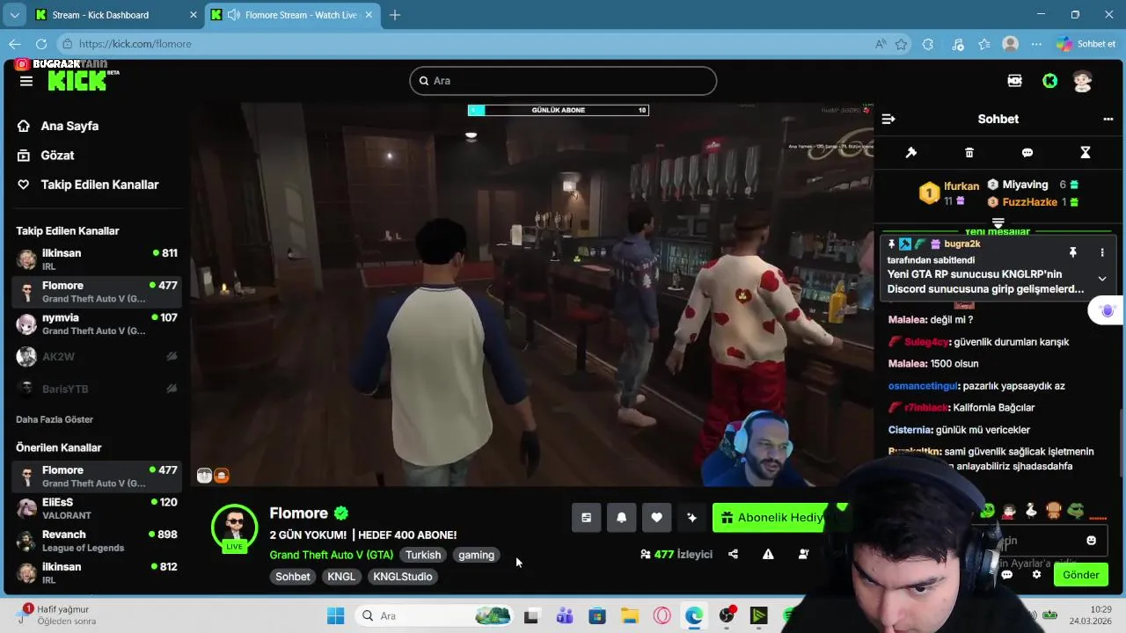The height and width of the screenshot is (633, 1126).
Task: Open the user profile avatar in header
Action: pyautogui.click(x=1083, y=81)
